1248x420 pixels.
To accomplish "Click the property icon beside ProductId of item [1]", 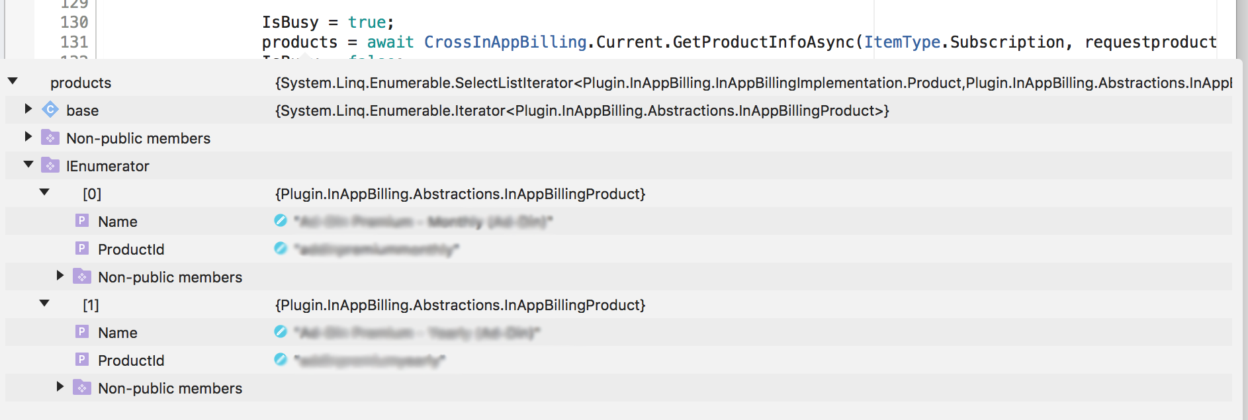I will 81,360.
